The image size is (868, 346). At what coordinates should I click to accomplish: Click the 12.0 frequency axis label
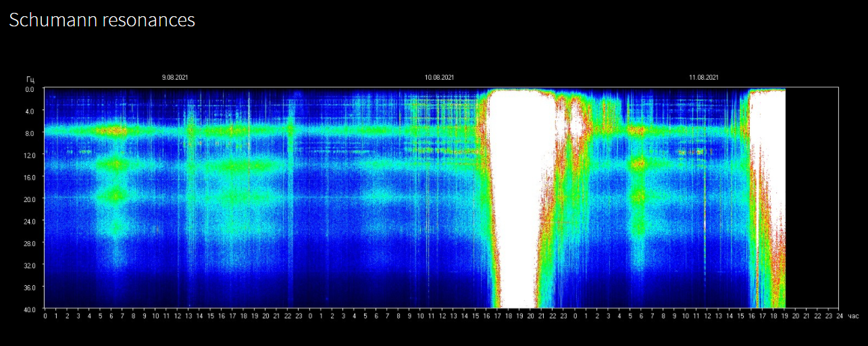pyautogui.click(x=30, y=155)
